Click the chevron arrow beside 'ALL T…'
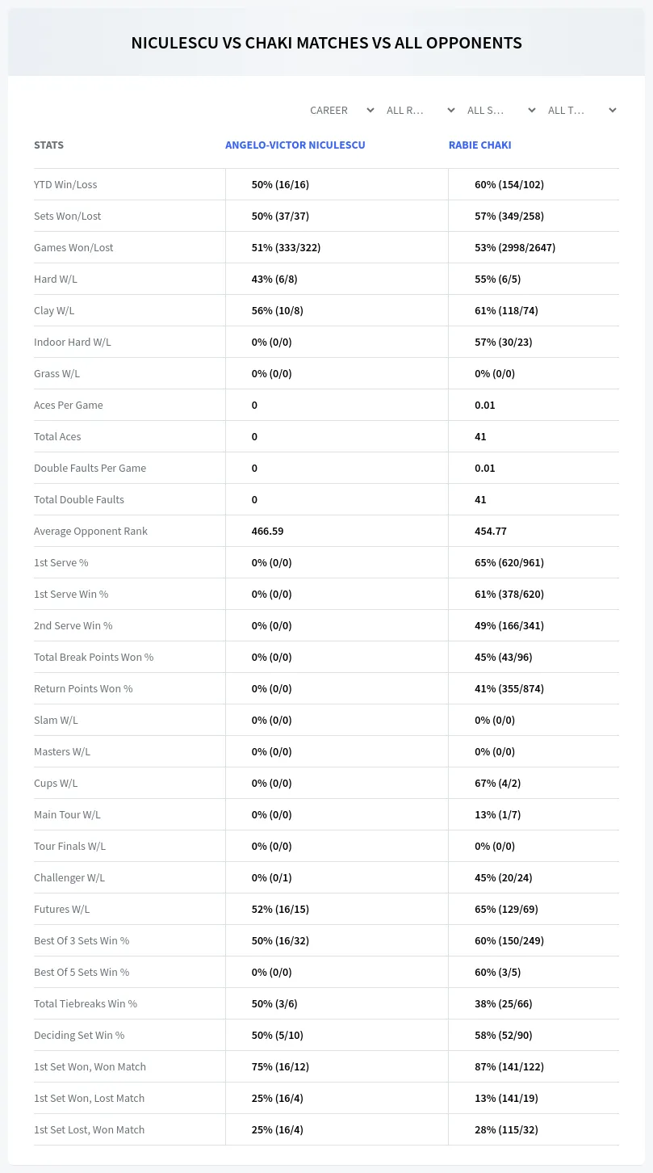Image resolution: width=653 pixels, height=1173 pixels. click(612, 110)
